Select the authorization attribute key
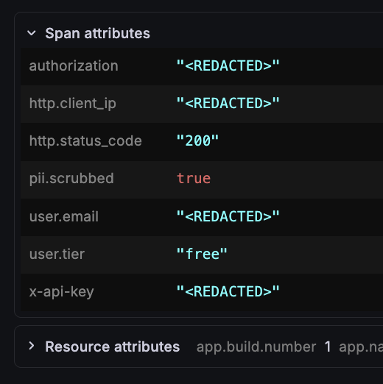Image resolution: width=383 pixels, height=384 pixels. pyautogui.click(x=74, y=65)
